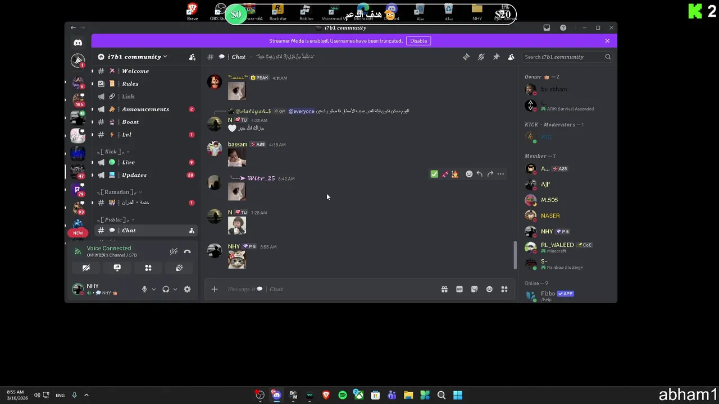The height and width of the screenshot is (404, 719).
Task: Open the soundboard button
Action: [179, 268]
